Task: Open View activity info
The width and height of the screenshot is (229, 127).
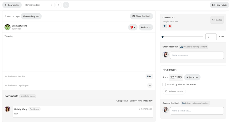Action: tap(31, 16)
